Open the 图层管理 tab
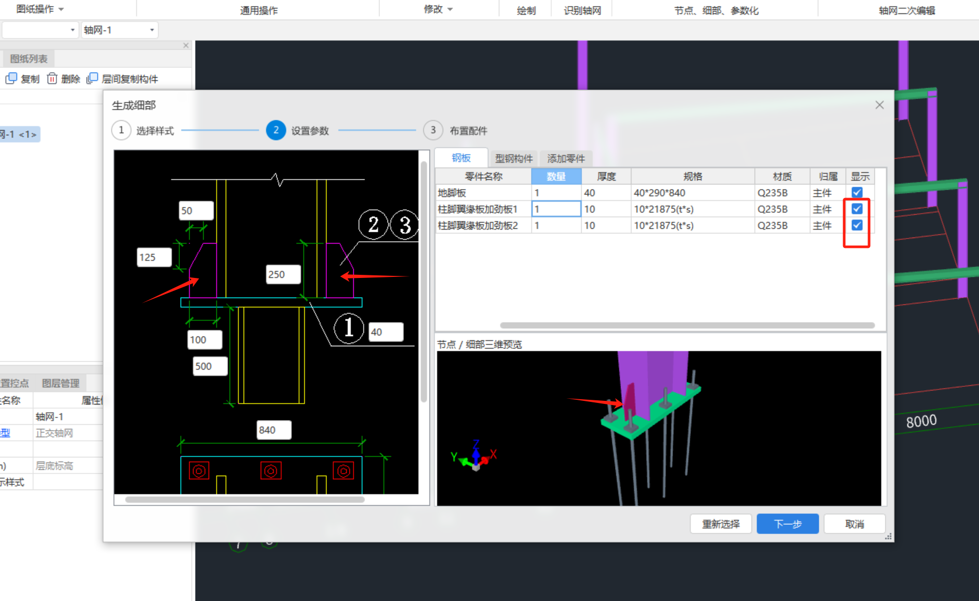Viewport: 979px width, 601px height. pyautogui.click(x=61, y=383)
